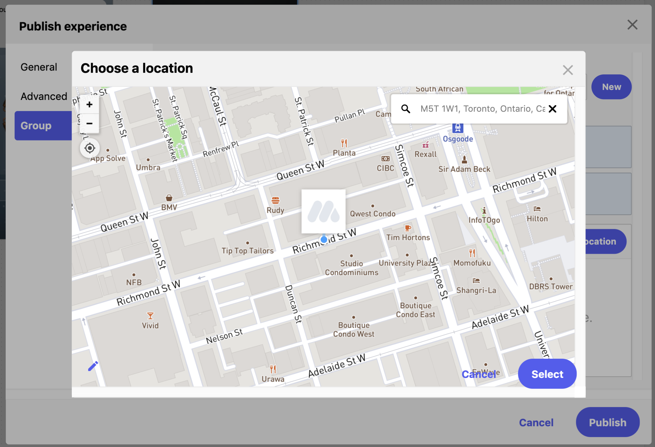Click the magnifier search icon

406,109
